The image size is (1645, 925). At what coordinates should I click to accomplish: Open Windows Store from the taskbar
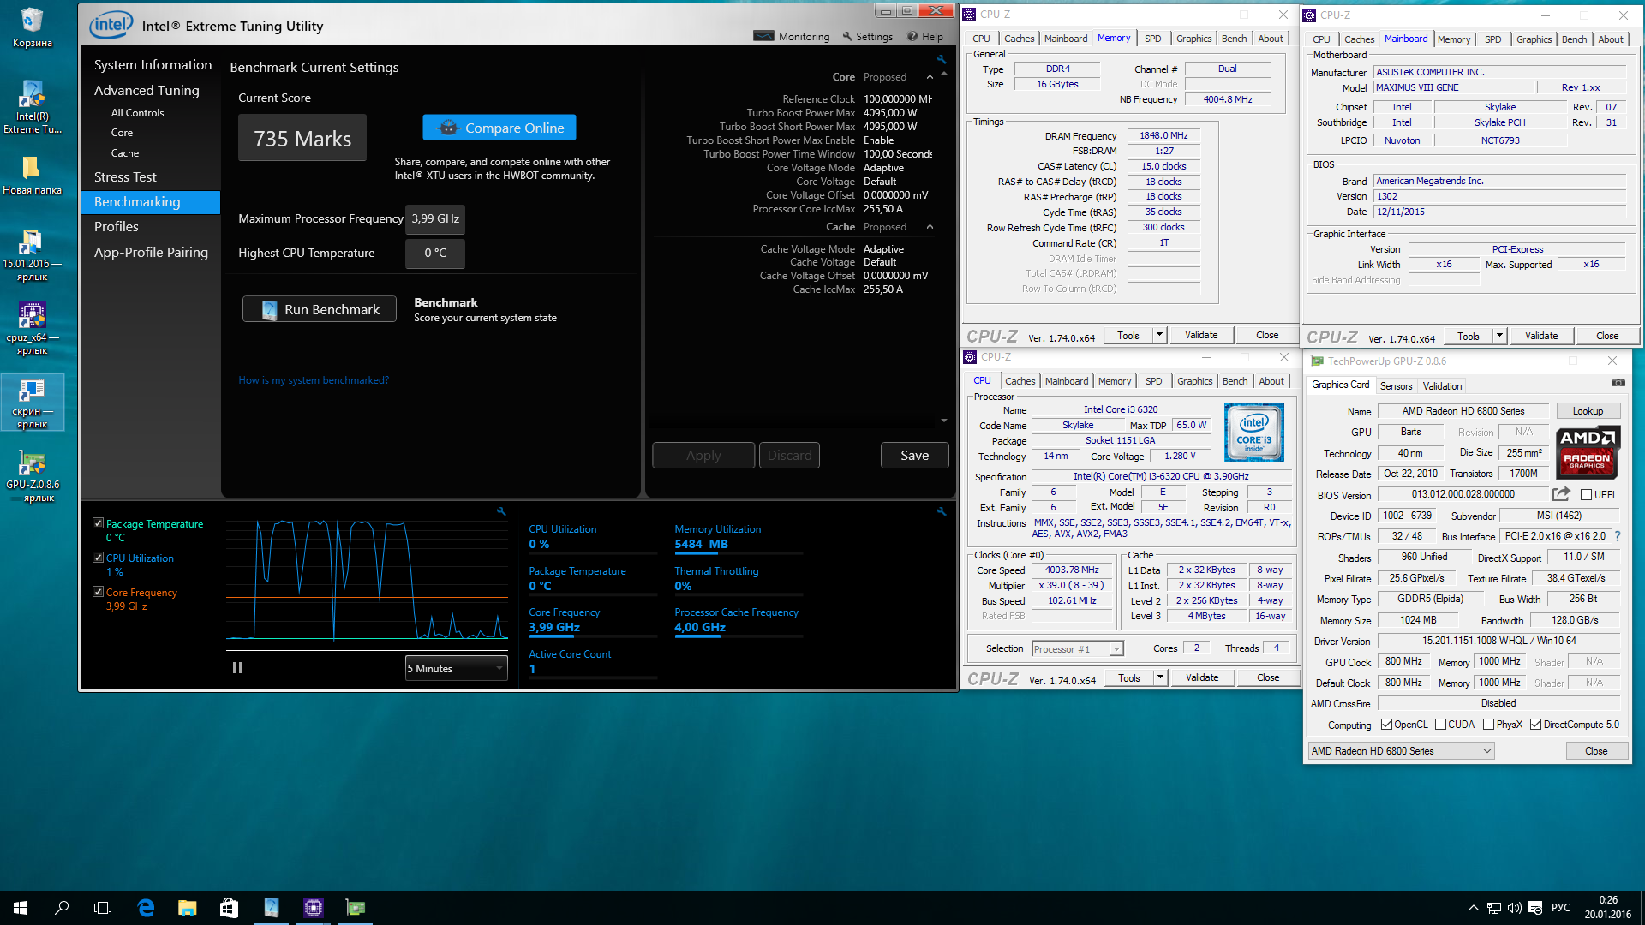tap(229, 908)
